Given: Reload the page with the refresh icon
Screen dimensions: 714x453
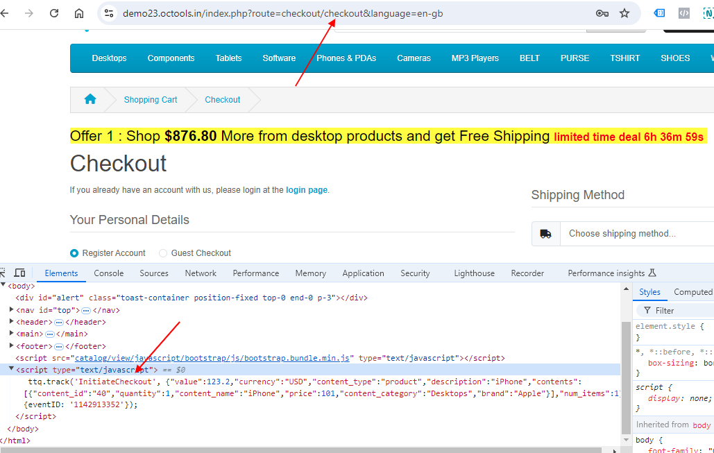Looking at the screenshot, I should pos(54,13).
